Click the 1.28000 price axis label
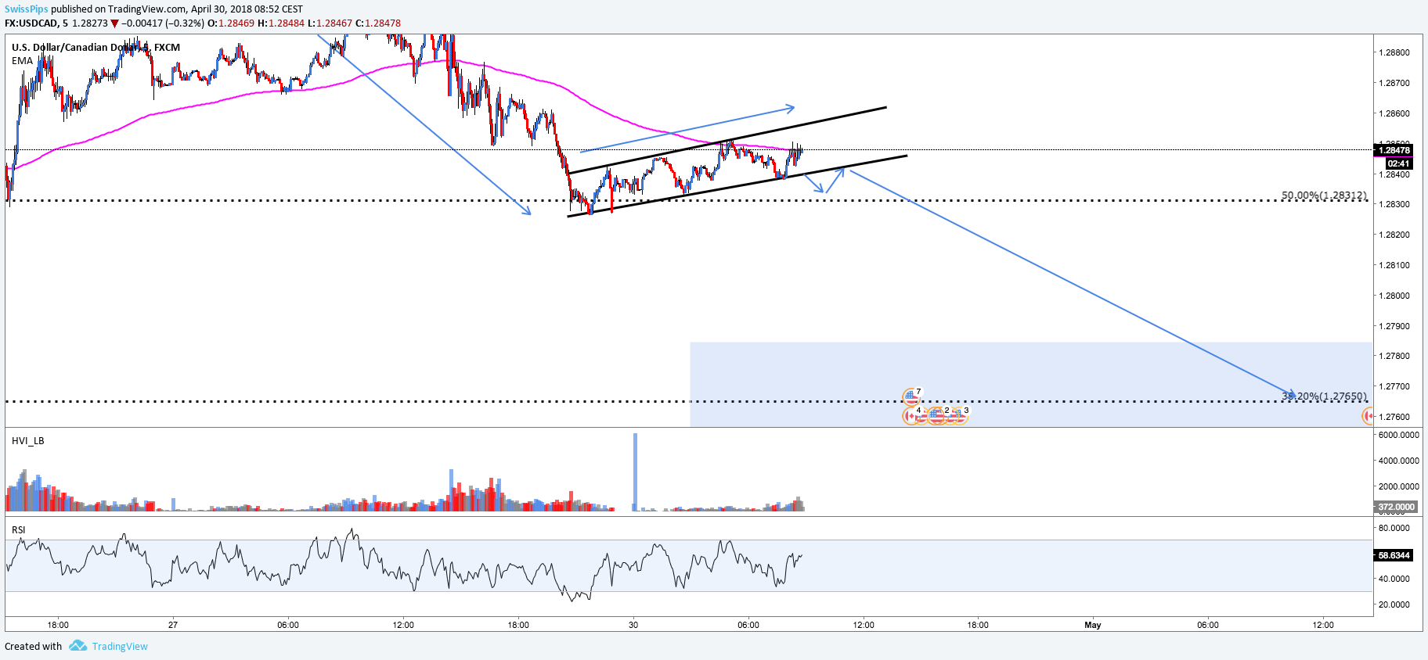Viewport: 1428px width, 660px height. [1394, 296]
